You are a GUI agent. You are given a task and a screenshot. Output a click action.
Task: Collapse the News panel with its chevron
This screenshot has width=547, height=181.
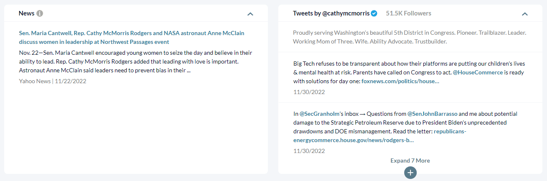pos(250,14)
